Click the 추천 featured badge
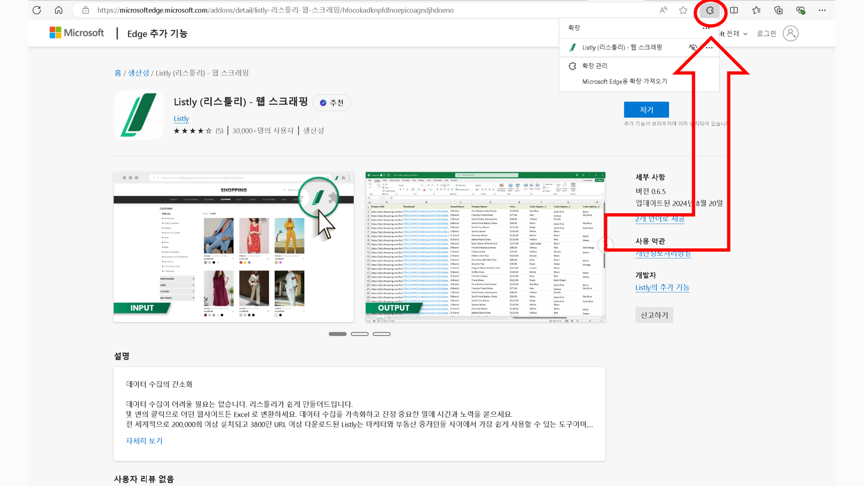Image resolution: width=864 pixels, height=486 pixels. (x=332, y=103)
